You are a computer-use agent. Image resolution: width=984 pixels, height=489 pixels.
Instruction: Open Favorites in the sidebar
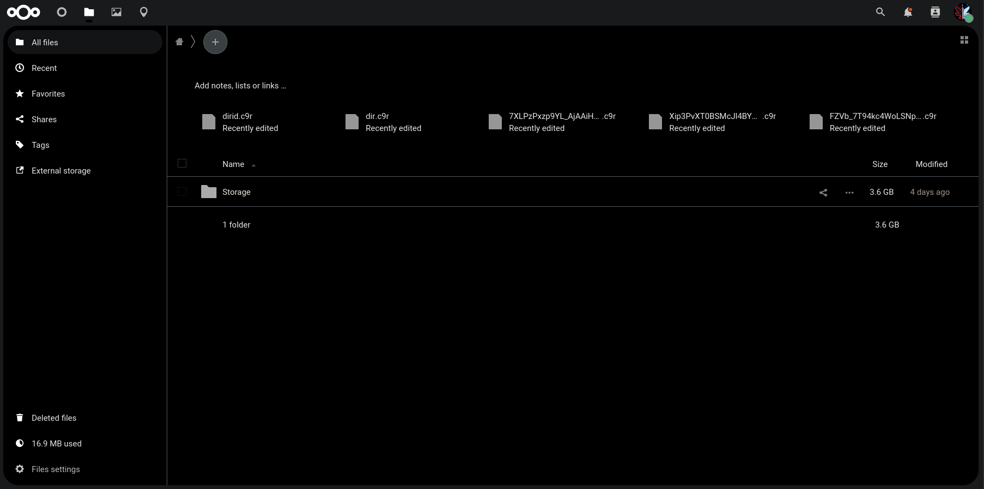(48, 94)
